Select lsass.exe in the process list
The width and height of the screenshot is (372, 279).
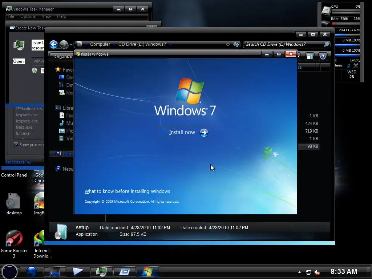coord(24,127)
